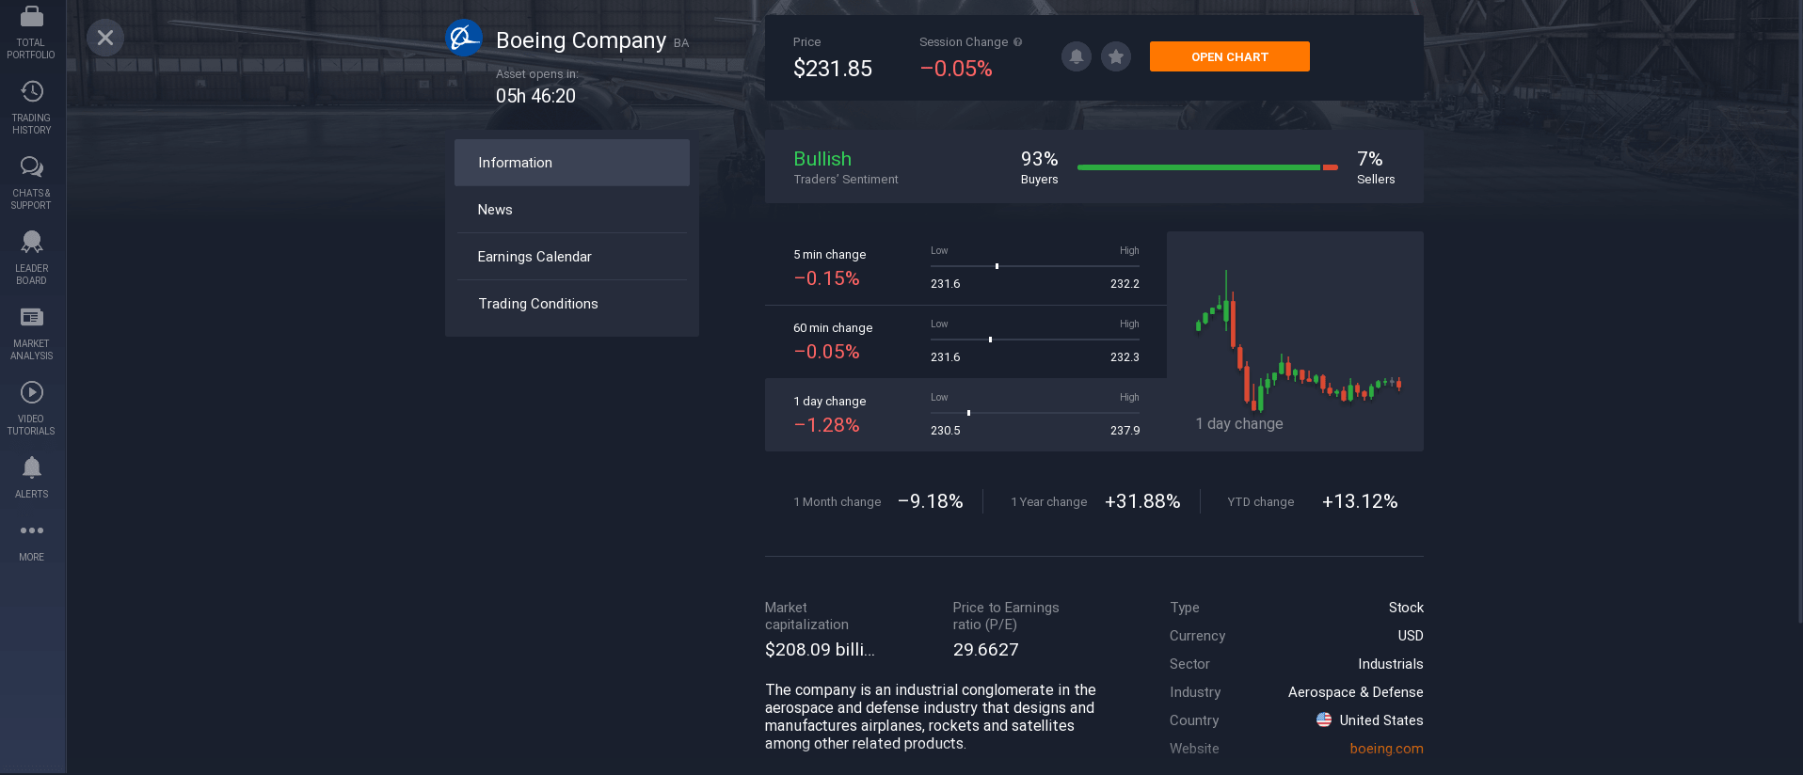
Task: Click the United States flag icon
Action: pyautogui.click(x=1324, y=720)
